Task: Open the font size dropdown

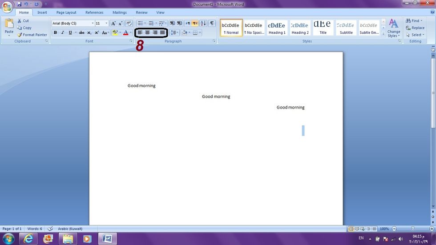Action: click(x=106, y=23)
